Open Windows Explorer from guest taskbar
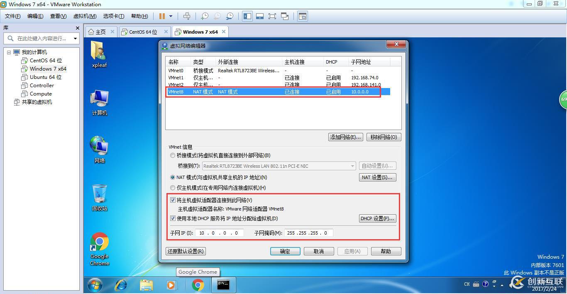 [147, 285]
